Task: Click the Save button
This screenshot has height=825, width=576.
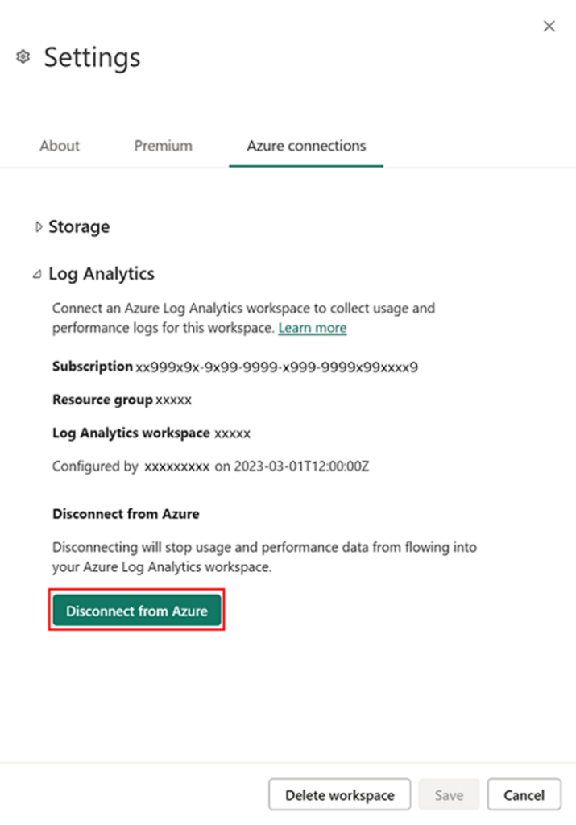Action: 449,794
